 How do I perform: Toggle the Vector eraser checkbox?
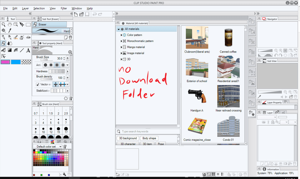tap(38, 84)
